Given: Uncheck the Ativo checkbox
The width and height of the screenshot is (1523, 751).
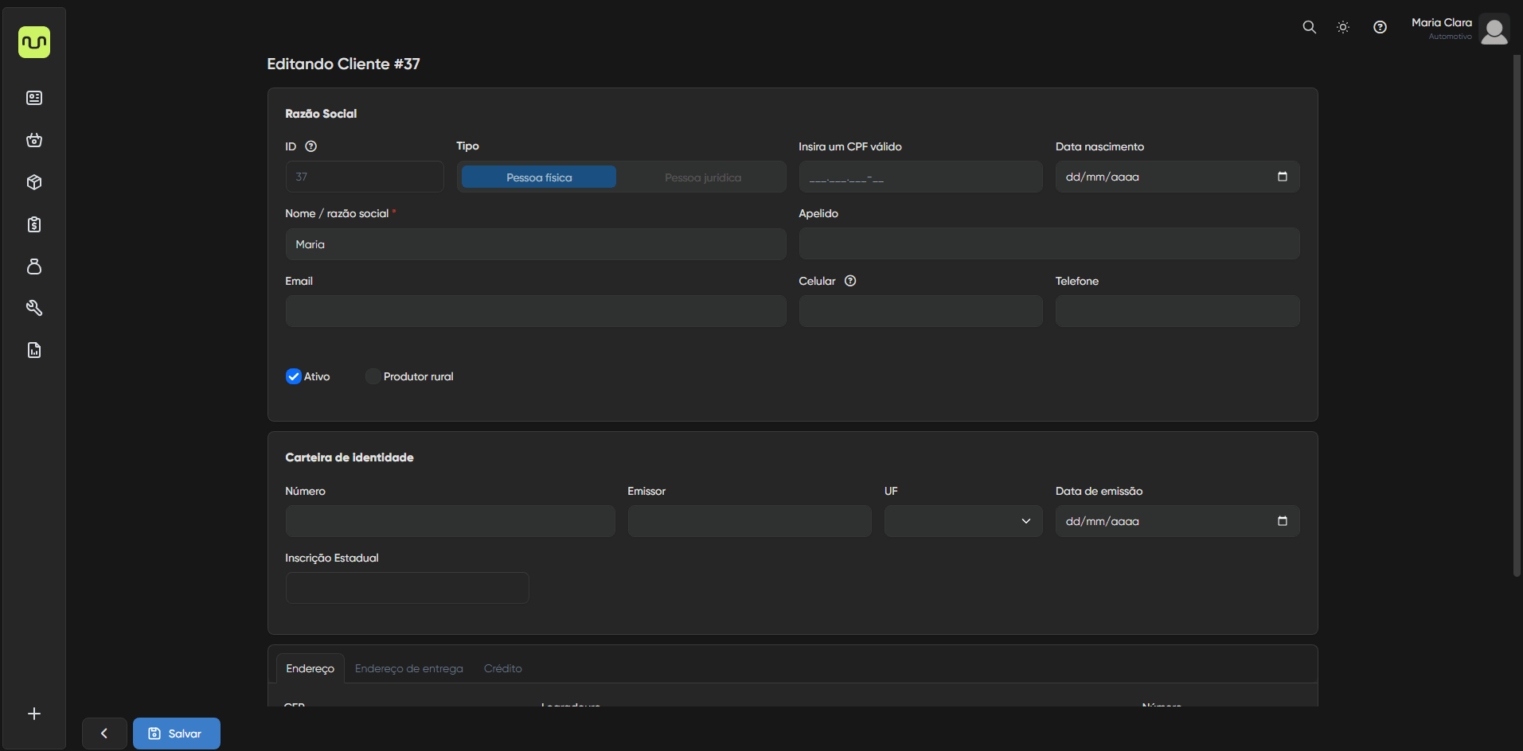Looking at the screenshot, I should [x=294, y=376].
